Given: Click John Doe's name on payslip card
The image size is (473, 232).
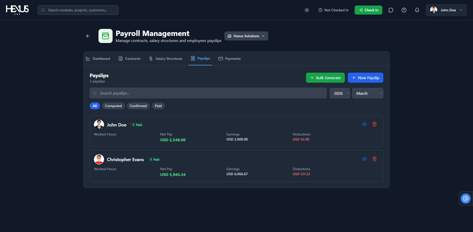Looking at the screenshot, I should 117,125.
